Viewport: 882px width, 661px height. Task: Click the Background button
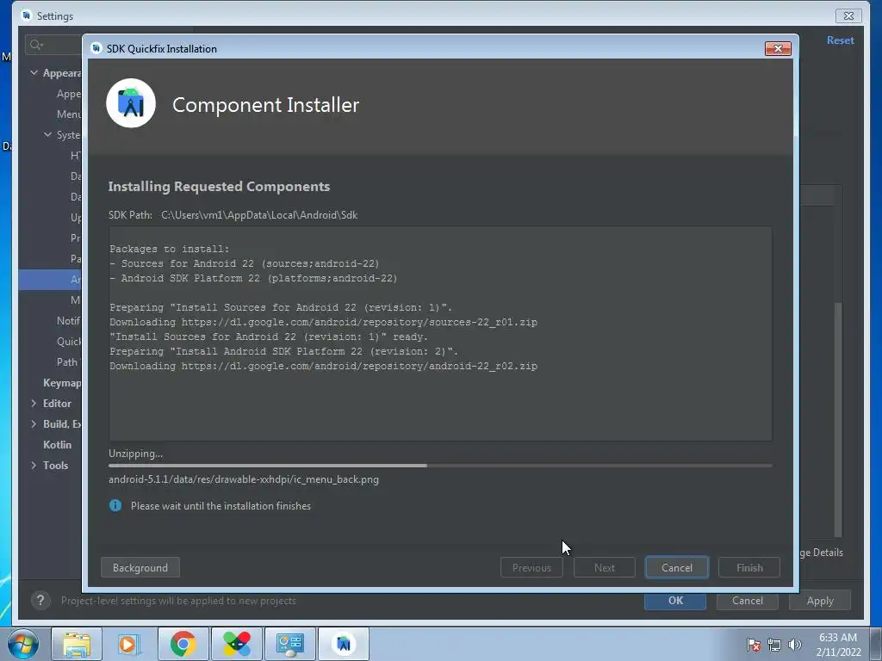(x=140, y=568)
